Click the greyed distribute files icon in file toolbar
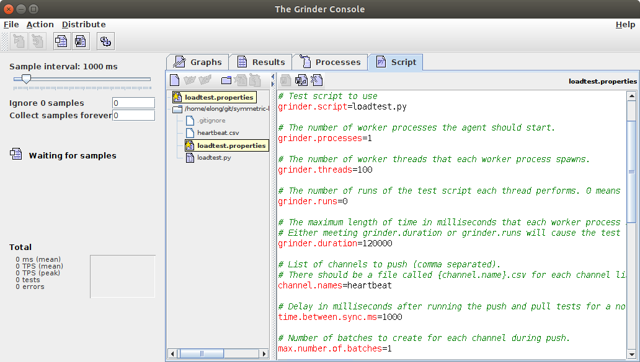Image resolution: width=640 pixels, height=362 pixels. click(x=255, y=80)
